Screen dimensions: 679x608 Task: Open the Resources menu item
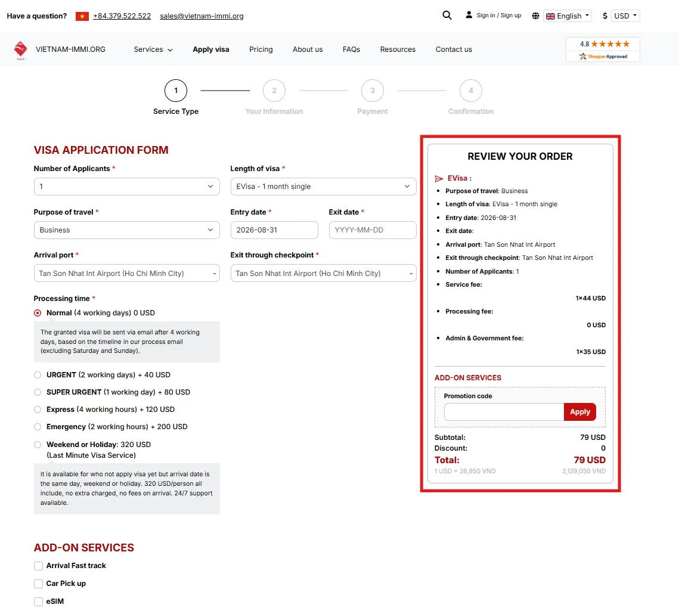pos(398,49)
